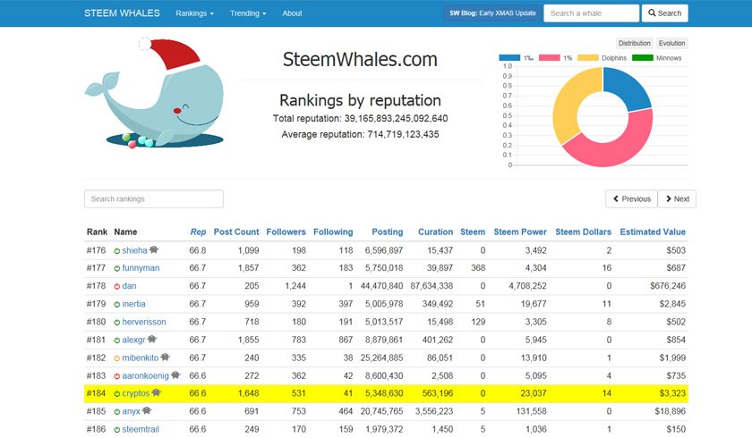This screenshot has width=752, height=438.
Task: Open alexgr's profile link
Action: click(133, 340)
